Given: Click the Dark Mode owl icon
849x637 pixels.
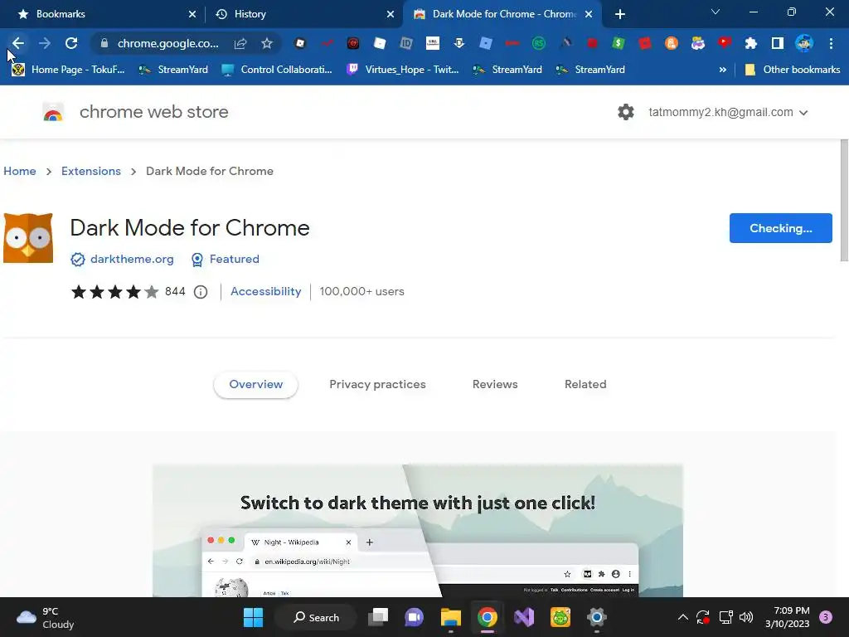Looking at the screenshot, I should (28, 238).
